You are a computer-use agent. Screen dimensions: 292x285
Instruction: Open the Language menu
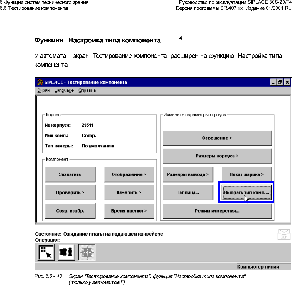tap(64, 90)
